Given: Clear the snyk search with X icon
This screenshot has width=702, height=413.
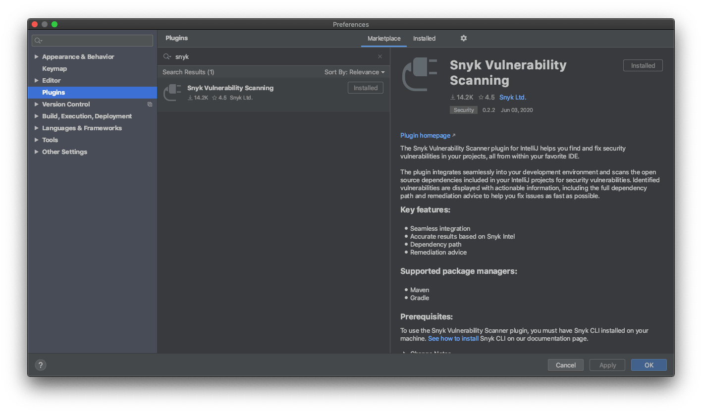Looking at the screenshot, I should [380, 56].
